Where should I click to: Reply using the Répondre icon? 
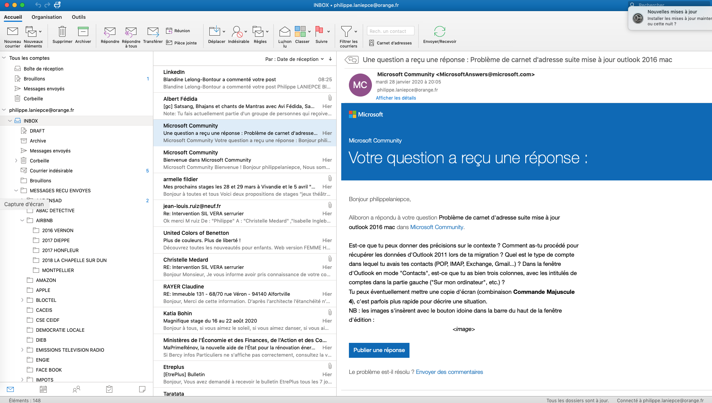[x=110, y=32]
